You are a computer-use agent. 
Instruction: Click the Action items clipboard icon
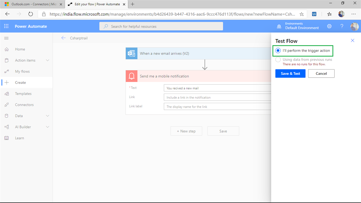tap(7, 60)
